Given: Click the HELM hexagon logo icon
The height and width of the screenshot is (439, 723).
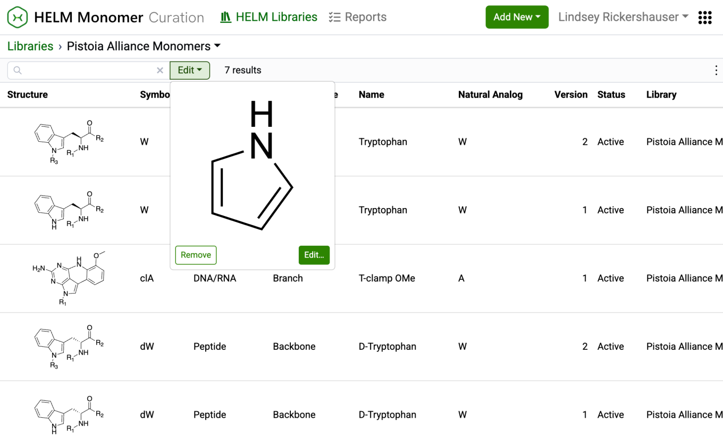Looking at the screenshot, I should tap(18, 17).
